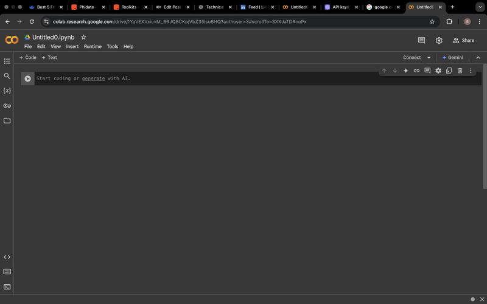Open the Variables panel
The image size is (487, 304).
[x=7, y=91]
